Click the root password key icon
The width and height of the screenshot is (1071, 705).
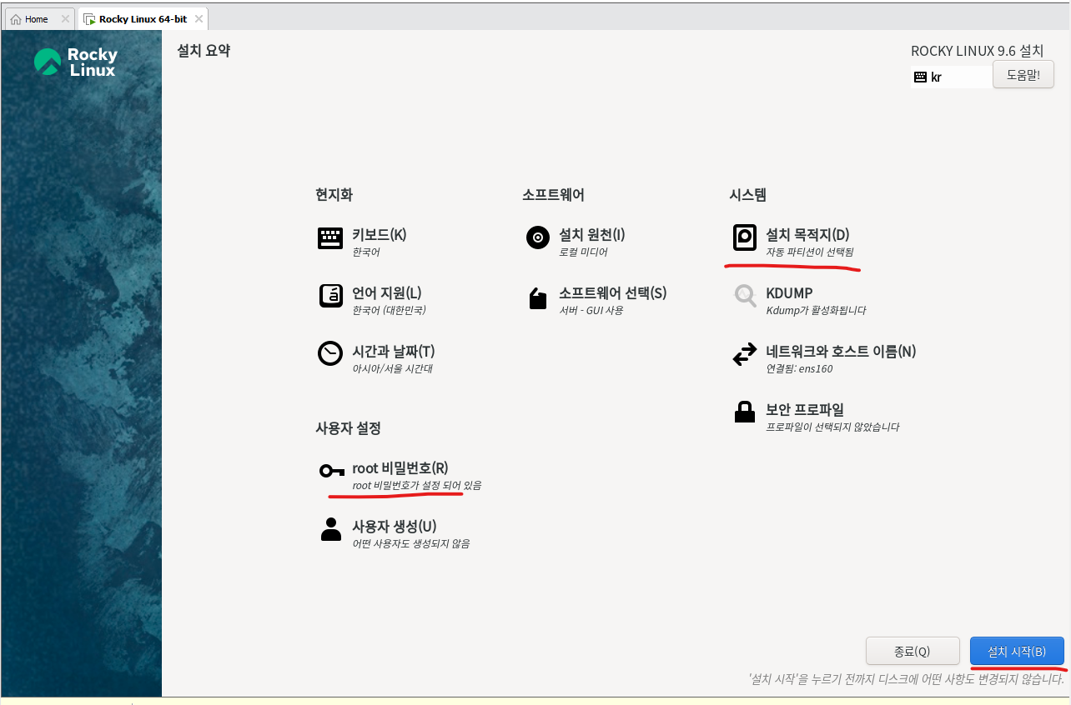(331, 472)
